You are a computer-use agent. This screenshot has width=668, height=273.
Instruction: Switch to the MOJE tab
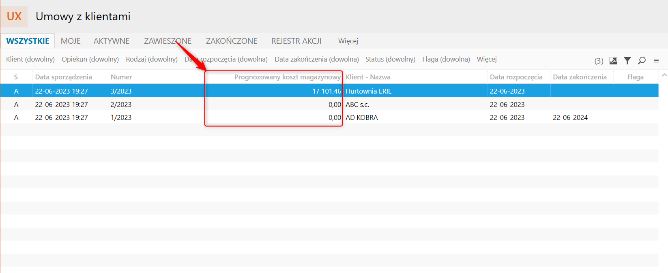click(x=71, y=41)
